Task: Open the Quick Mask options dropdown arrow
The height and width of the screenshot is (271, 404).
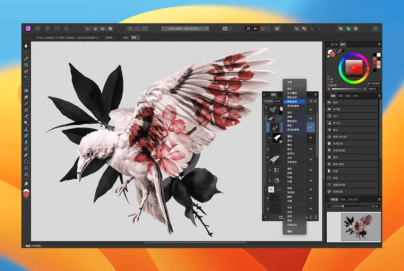Action: (x=231, y=29)
